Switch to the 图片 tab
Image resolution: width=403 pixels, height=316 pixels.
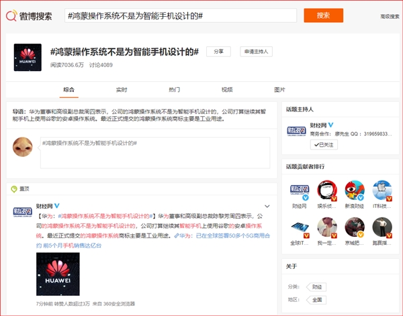tap(279, 90)
